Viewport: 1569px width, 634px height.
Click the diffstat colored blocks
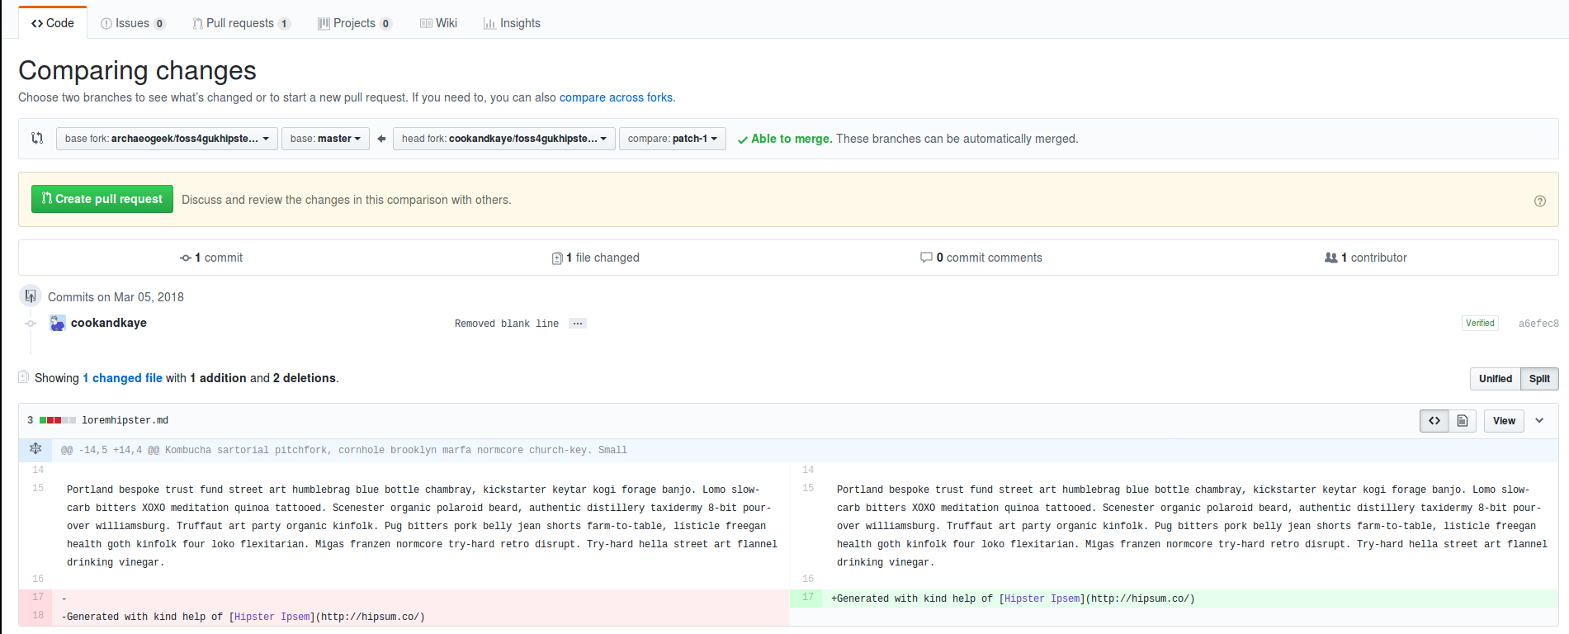[58, 420]
